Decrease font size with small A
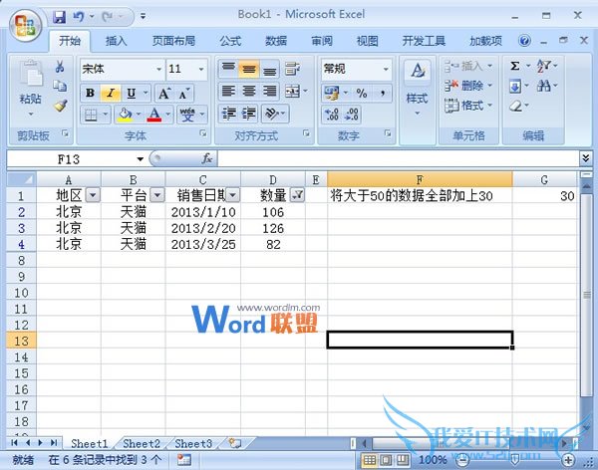 tap(183, 94)
